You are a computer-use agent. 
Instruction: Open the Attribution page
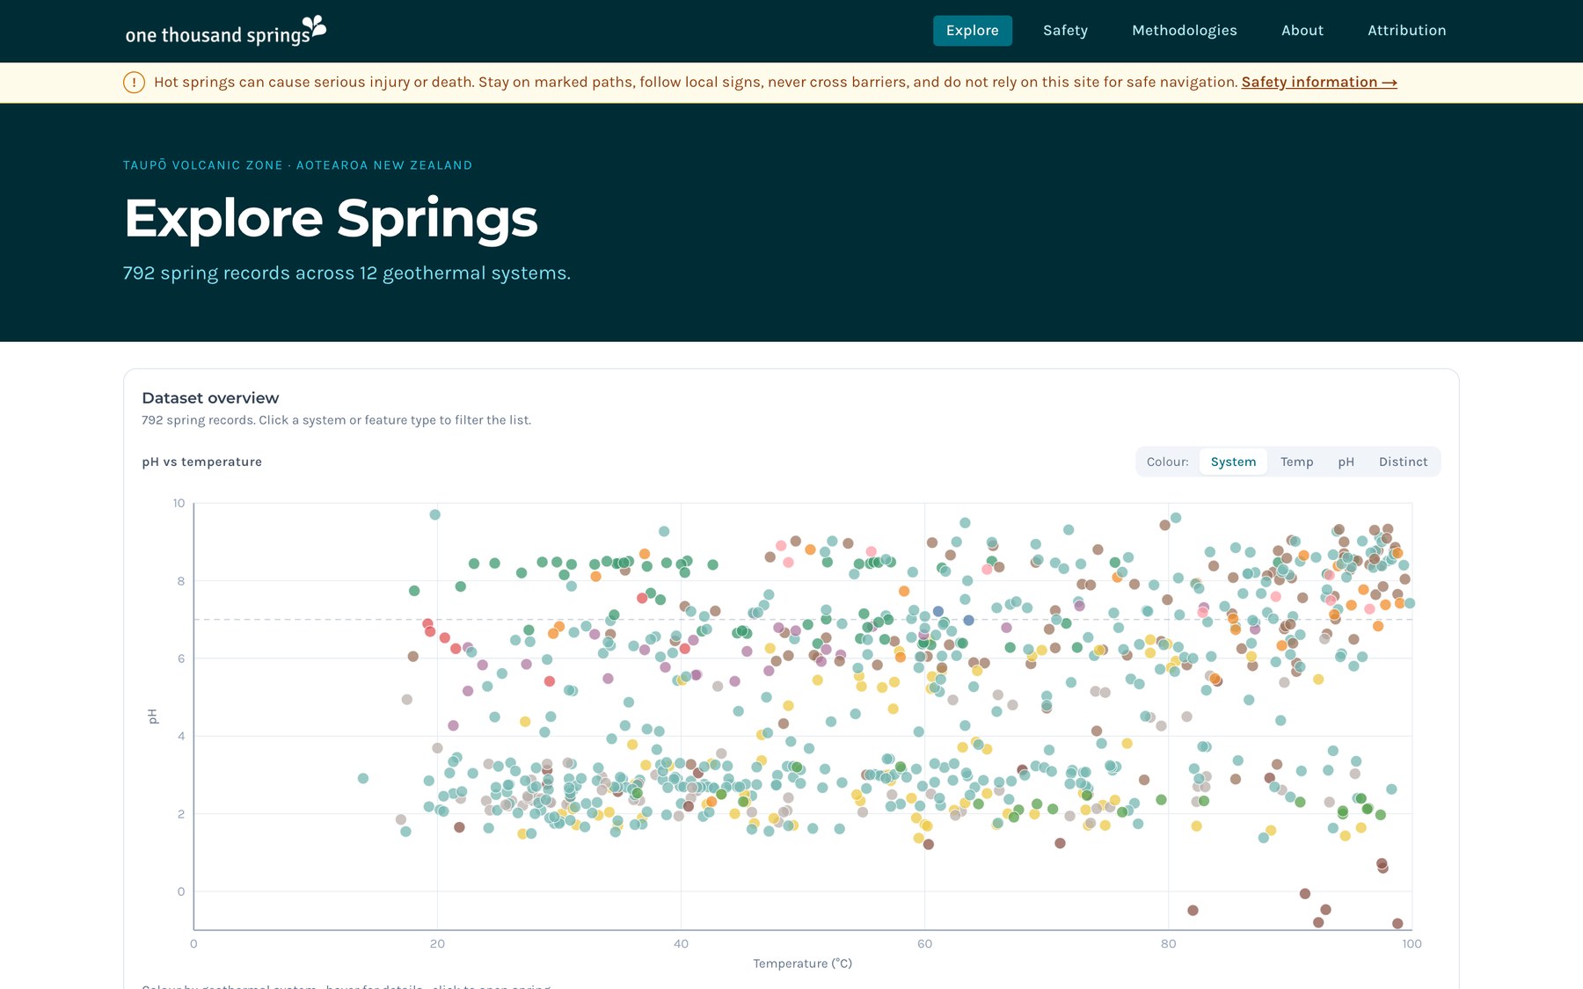[1406, 31]
